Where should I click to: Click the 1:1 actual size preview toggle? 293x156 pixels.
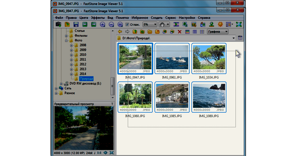point(99,153)
